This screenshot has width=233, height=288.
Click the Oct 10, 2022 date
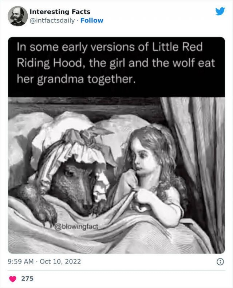(x=60, y=261)
